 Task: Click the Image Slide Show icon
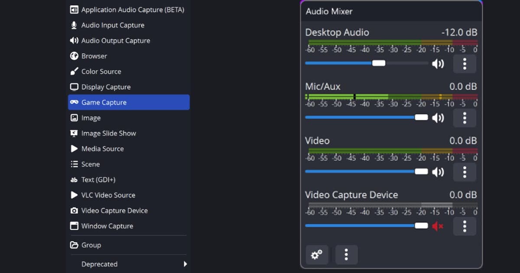tap(74, 133)
